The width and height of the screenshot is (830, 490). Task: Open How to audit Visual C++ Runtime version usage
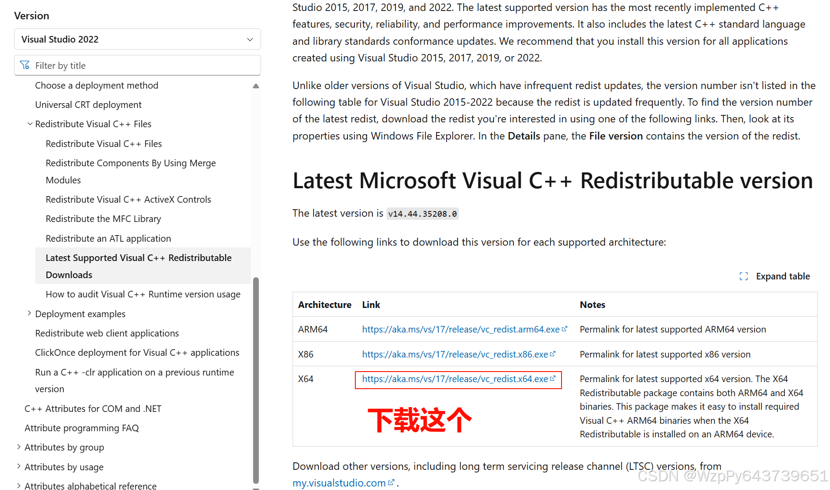pos(143,294)
